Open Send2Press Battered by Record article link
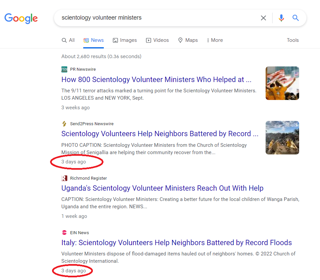The width and height of the screenshot is (320, 280). click(160, 134)
